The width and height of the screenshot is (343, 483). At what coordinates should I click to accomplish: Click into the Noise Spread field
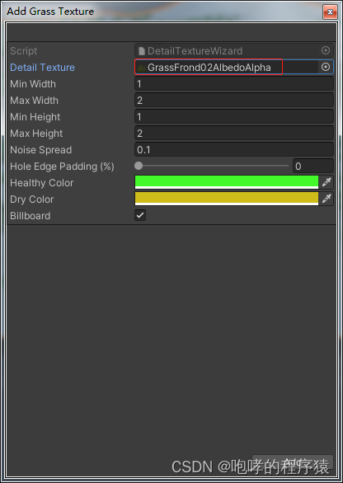pos(234,150)
